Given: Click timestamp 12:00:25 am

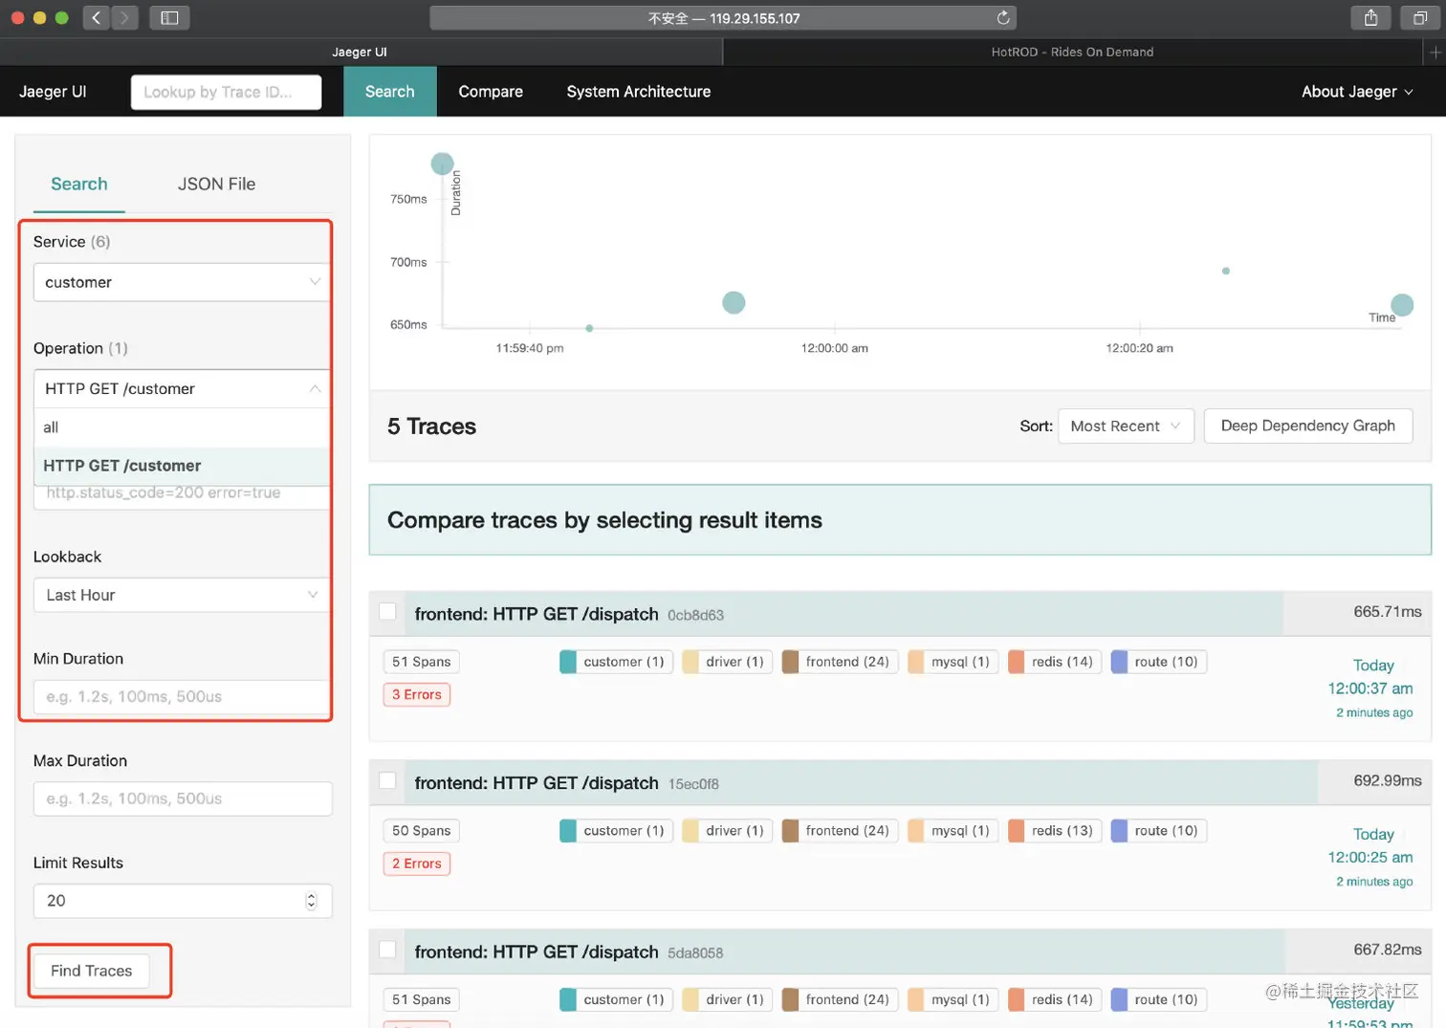Looking at the screenshot, I should (x=1369, y=858).
